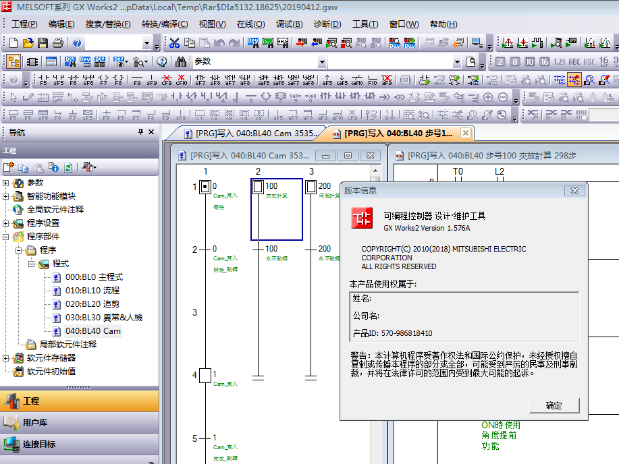Open the 转换/编译 menu
Screen dimensions: 619x464
[164, 24]
